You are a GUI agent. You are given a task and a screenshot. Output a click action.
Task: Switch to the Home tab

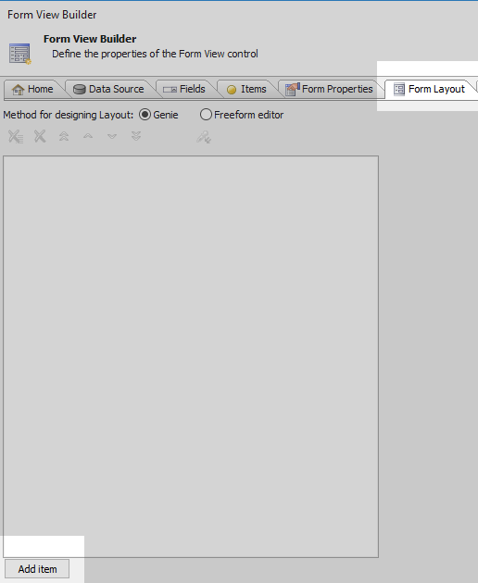point(32,89)
